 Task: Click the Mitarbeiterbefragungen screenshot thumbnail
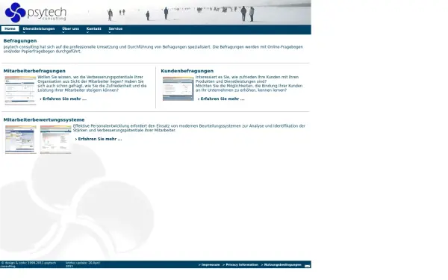tap(21, 90)
